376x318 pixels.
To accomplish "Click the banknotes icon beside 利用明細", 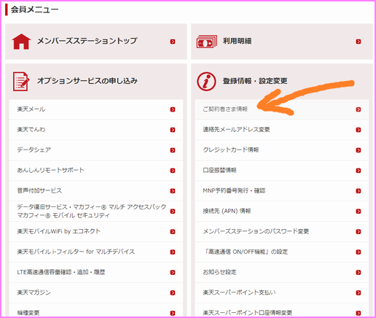I will coord(207,42).
